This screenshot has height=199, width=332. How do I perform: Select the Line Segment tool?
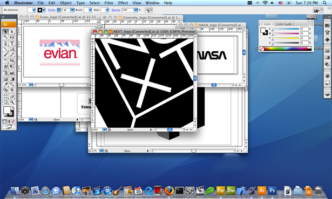(5, 49)
